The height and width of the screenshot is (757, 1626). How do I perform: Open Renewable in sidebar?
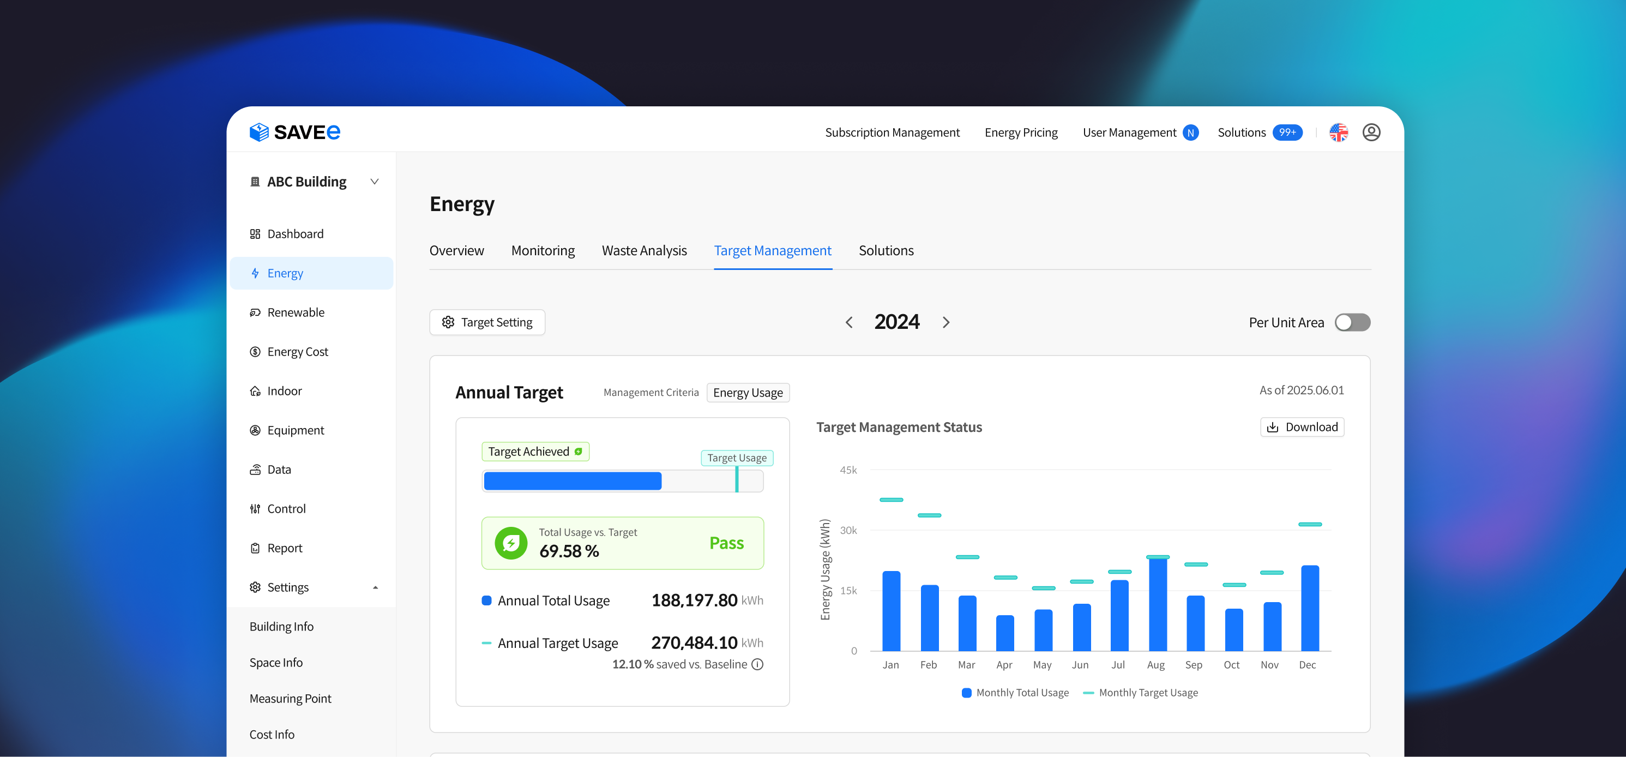pyautogui.click(x=311, y=313)
